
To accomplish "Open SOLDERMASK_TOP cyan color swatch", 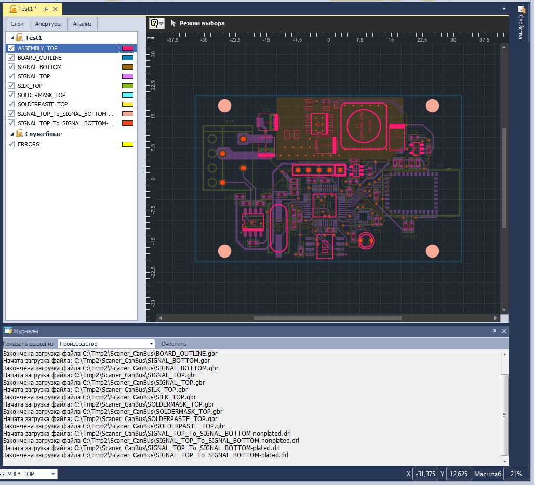I will coord(128,95).
